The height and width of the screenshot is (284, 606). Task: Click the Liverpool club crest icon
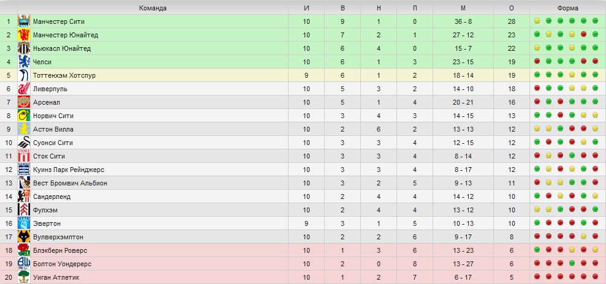(23, 89)
